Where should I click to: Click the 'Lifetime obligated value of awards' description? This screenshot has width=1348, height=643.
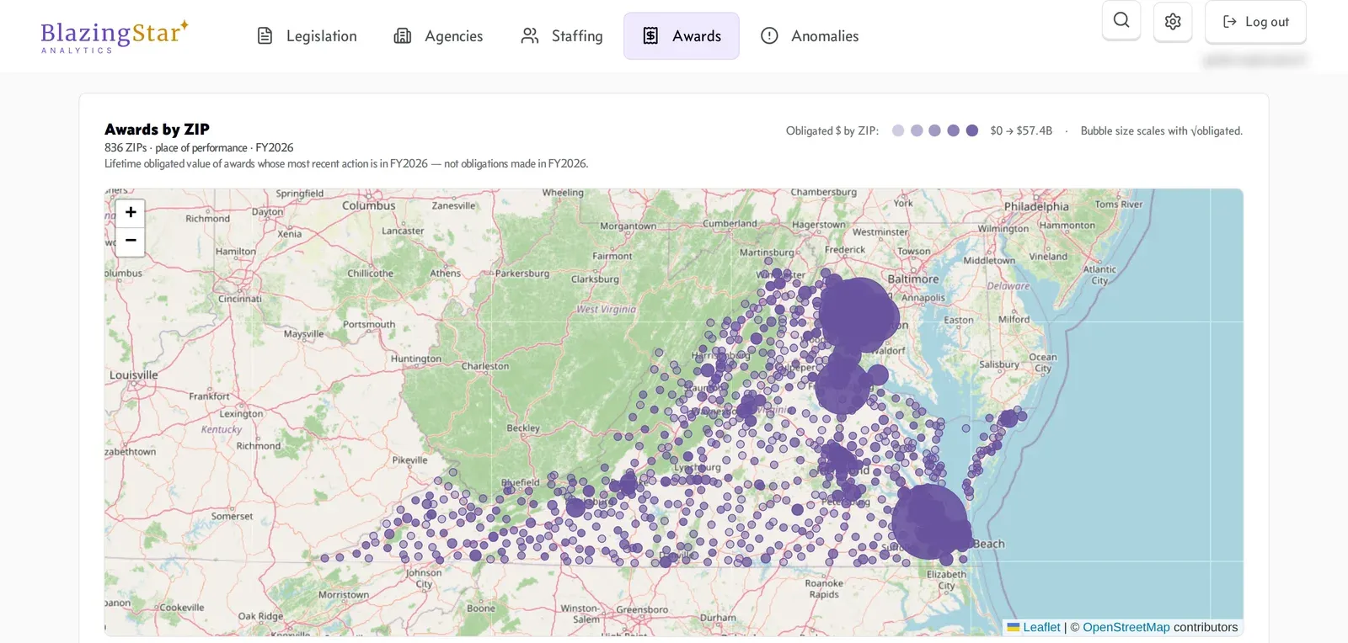coord(346,164)
